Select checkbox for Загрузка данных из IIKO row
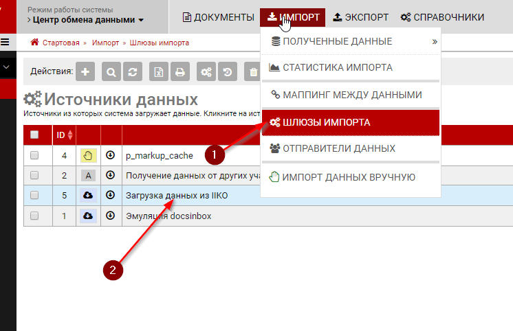This screenshot has width=513, height=331. click(34, 196)
